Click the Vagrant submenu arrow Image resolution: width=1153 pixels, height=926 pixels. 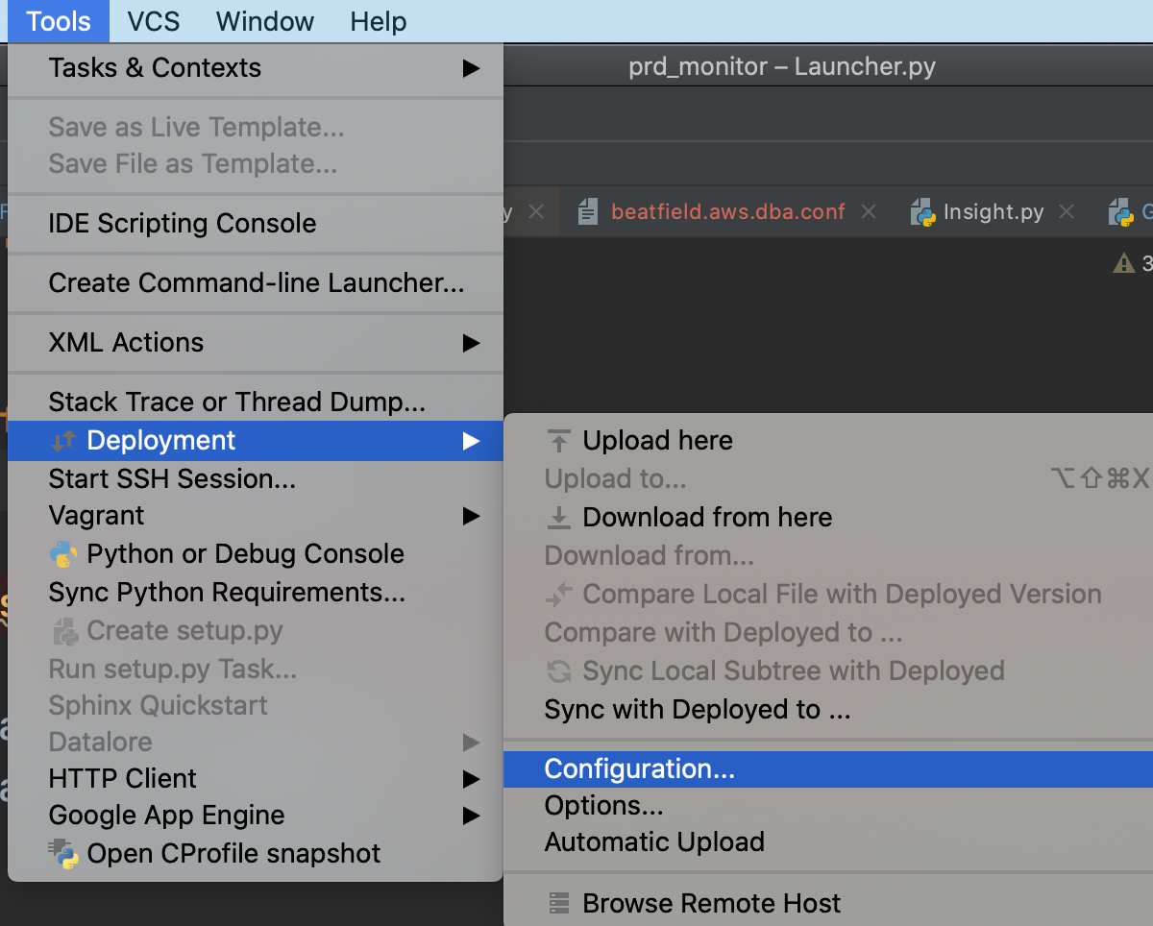[471, 516]
